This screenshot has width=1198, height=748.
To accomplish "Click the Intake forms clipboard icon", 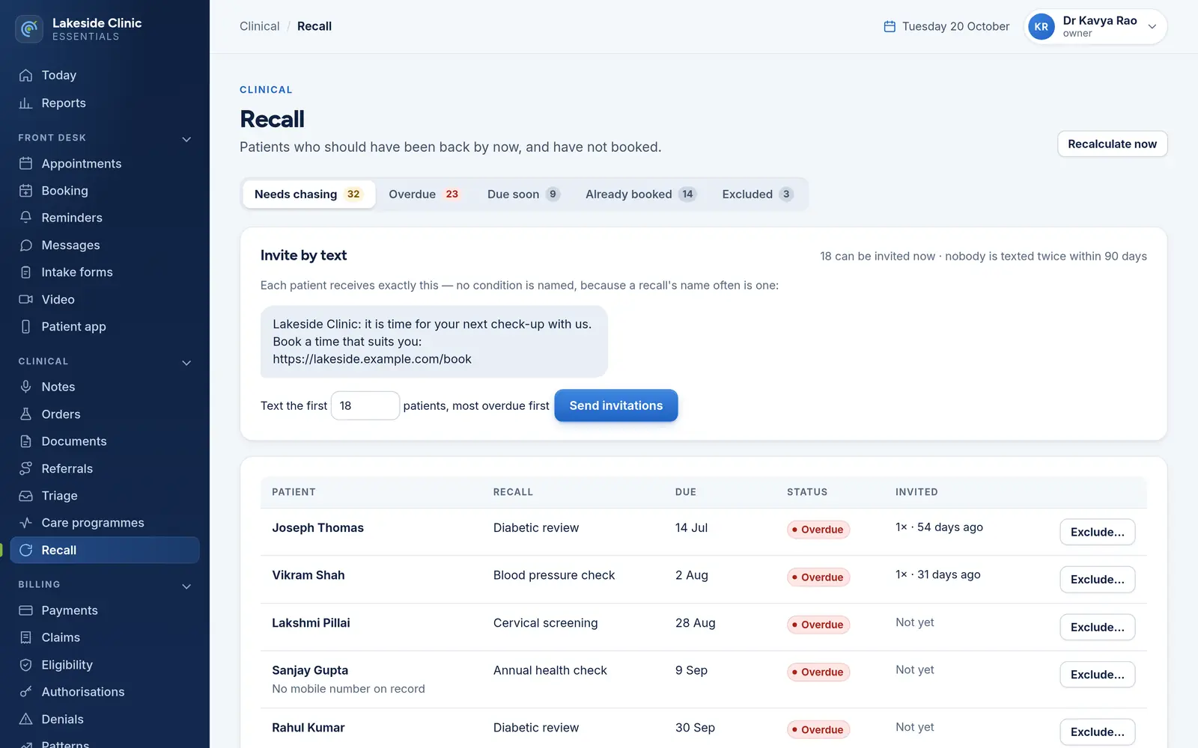I will 25,272.
